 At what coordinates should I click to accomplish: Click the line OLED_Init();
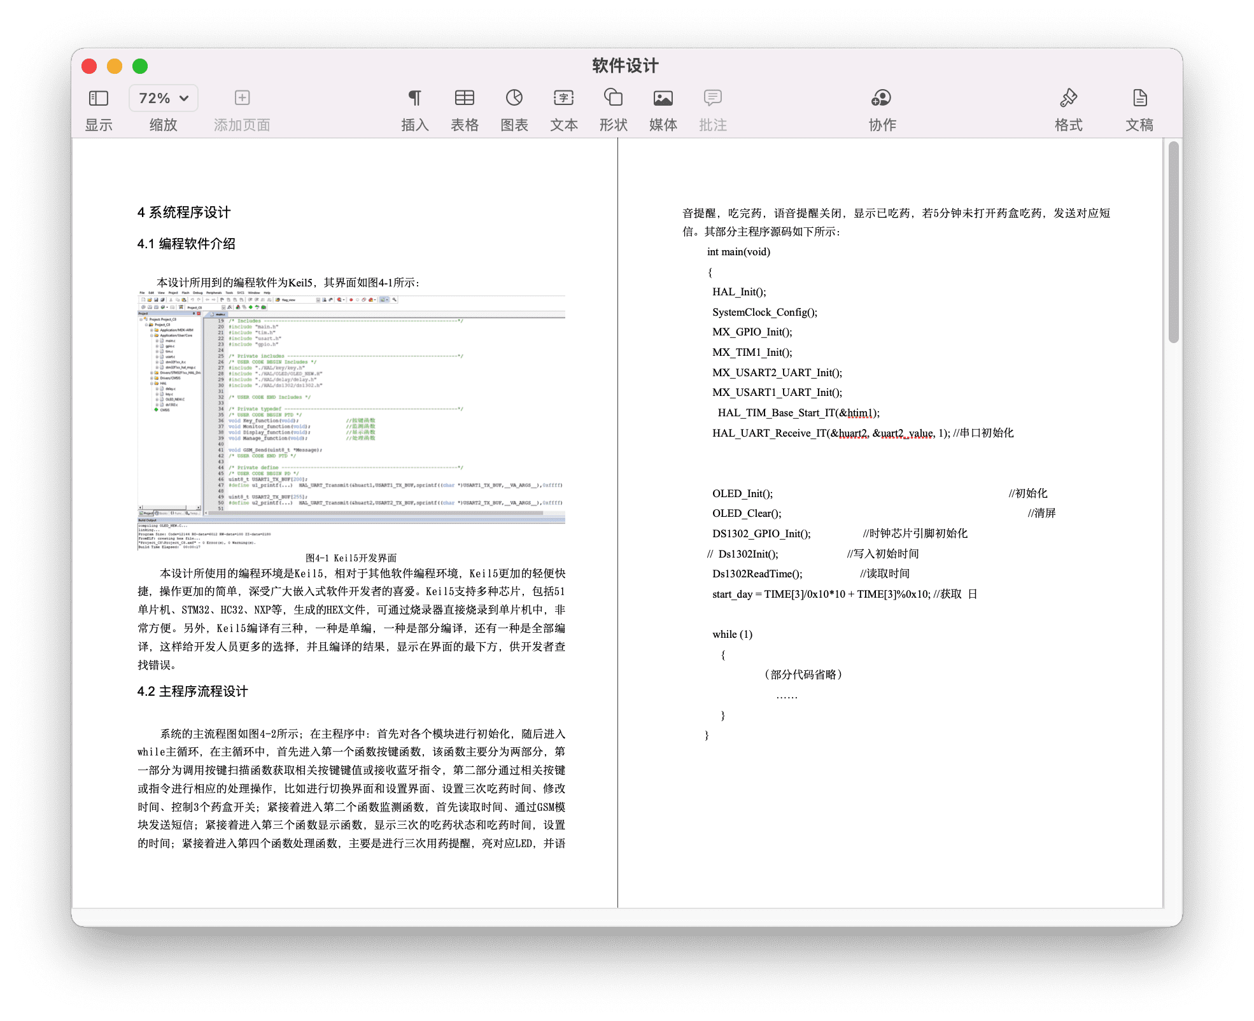tap(743, 494)
